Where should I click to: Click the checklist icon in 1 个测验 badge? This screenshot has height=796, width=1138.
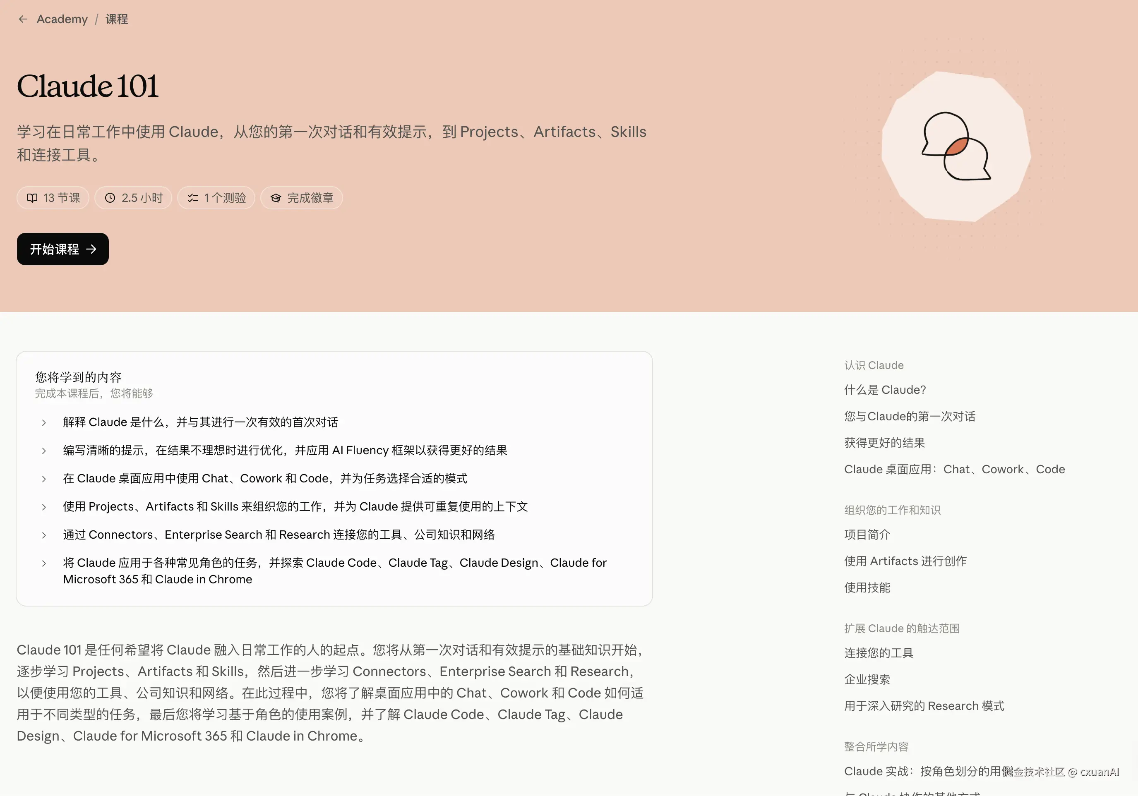[x=193, y=198]
